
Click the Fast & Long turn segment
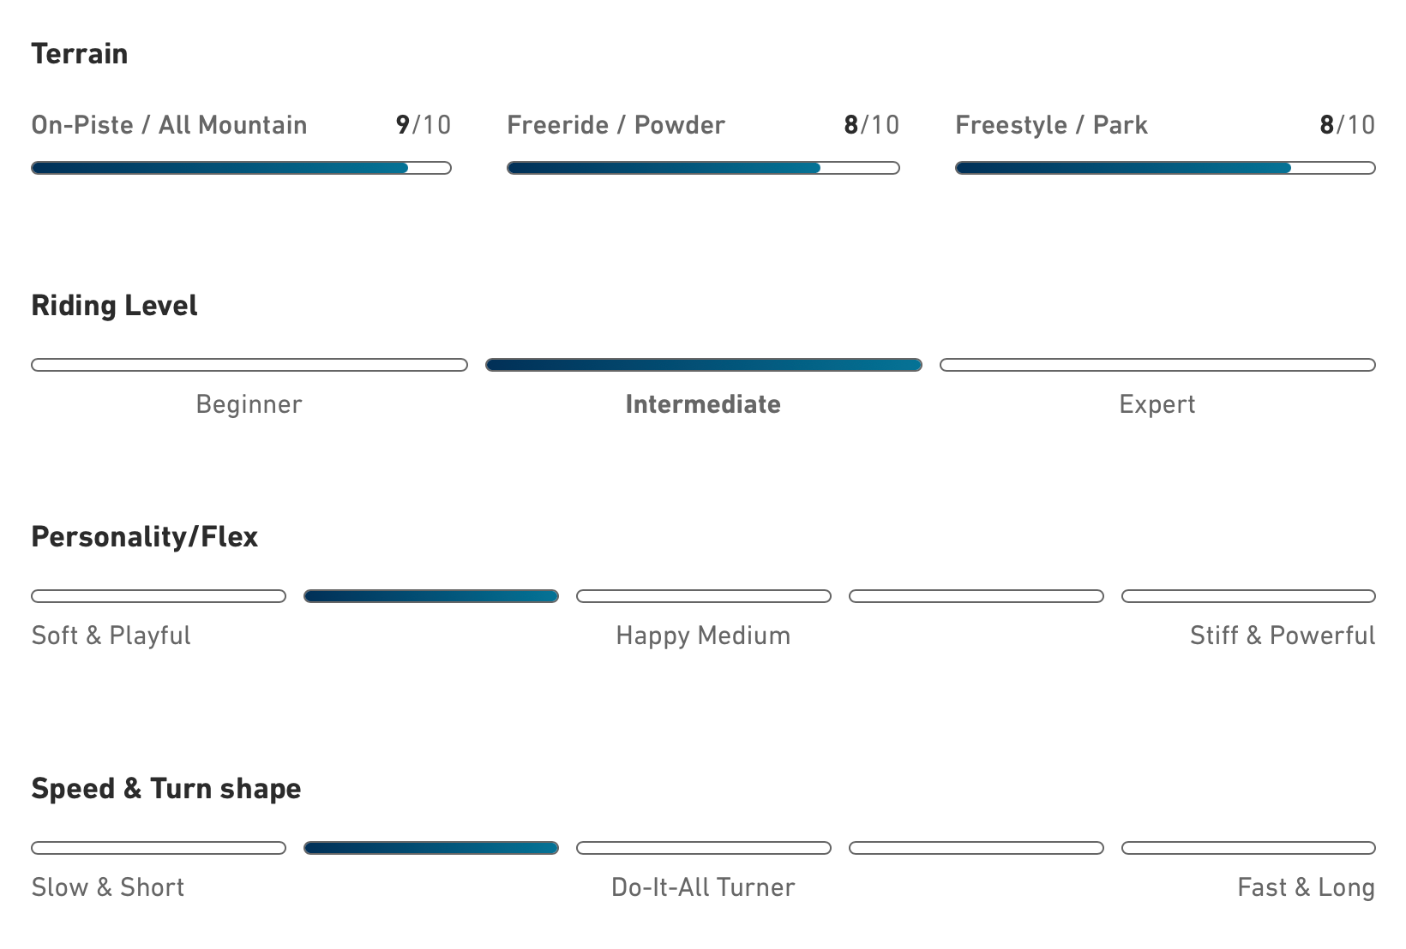1248,848
